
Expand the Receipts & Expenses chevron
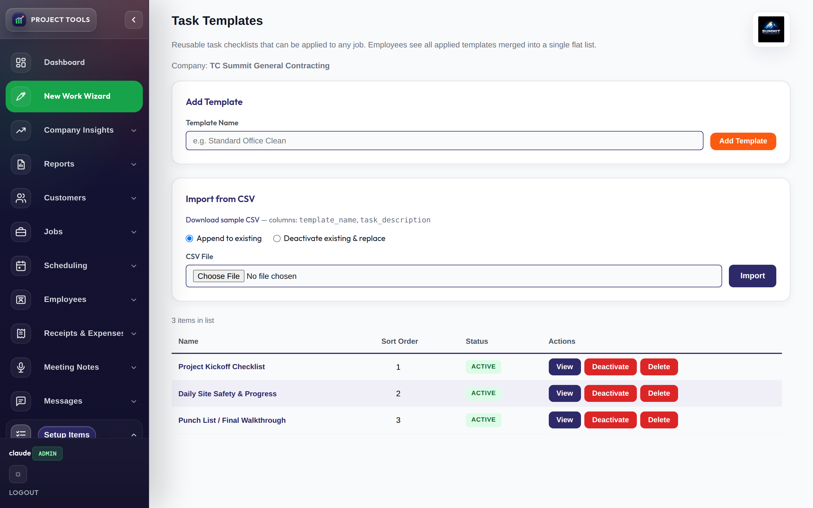click(x=134, y=334)
